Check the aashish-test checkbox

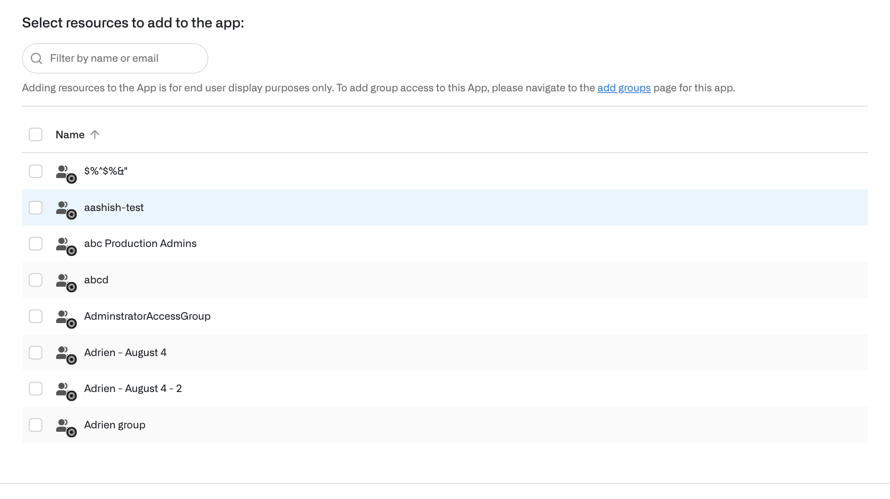pyautogui.click(x=36, y=208)
